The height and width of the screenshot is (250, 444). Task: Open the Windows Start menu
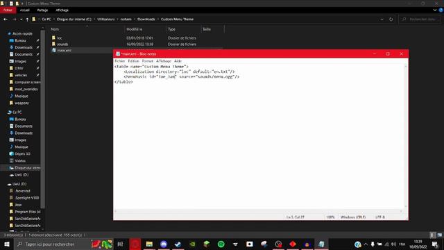[6, 244]
